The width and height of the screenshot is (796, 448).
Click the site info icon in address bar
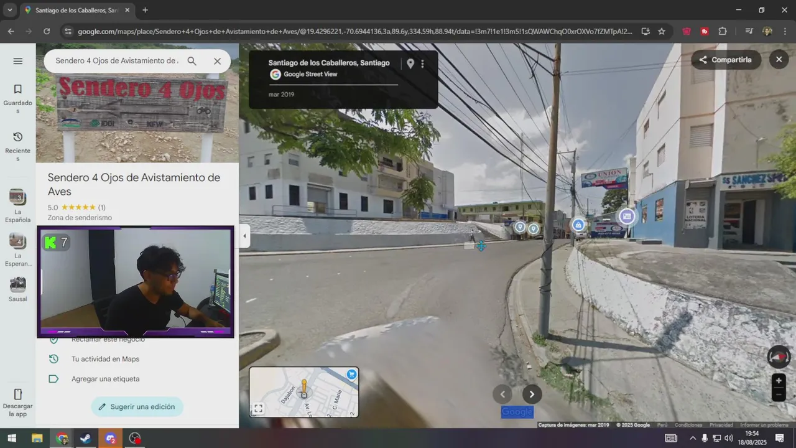(68, 31)
